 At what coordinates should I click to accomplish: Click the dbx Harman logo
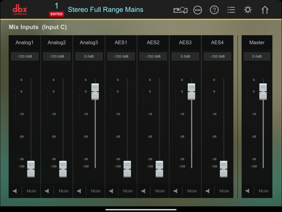point(20,10)
